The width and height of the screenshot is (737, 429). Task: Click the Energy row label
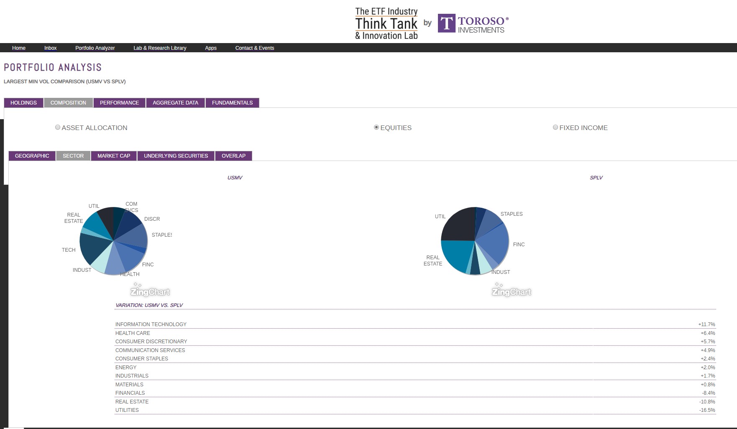[x=126, y=368]
